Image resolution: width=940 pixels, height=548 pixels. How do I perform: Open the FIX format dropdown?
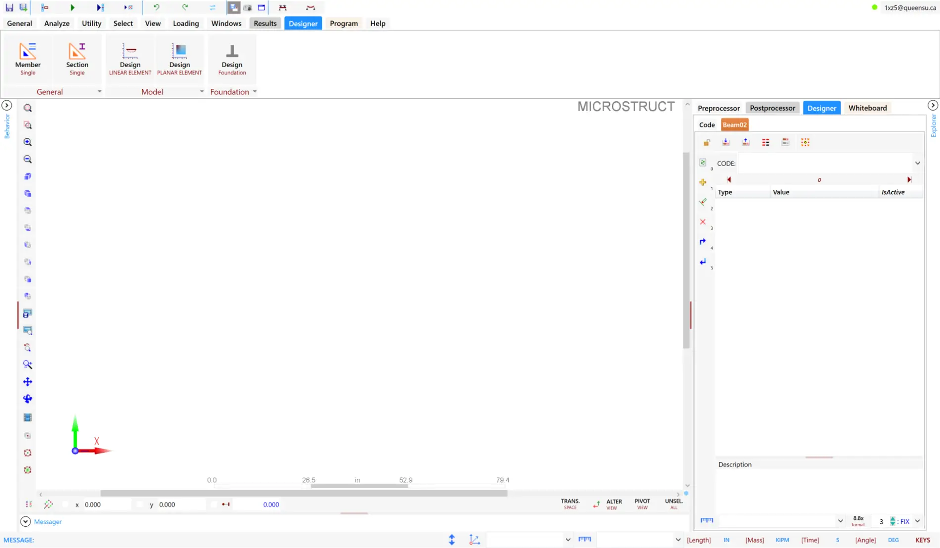pyautogui.click(x=917, y=521)
